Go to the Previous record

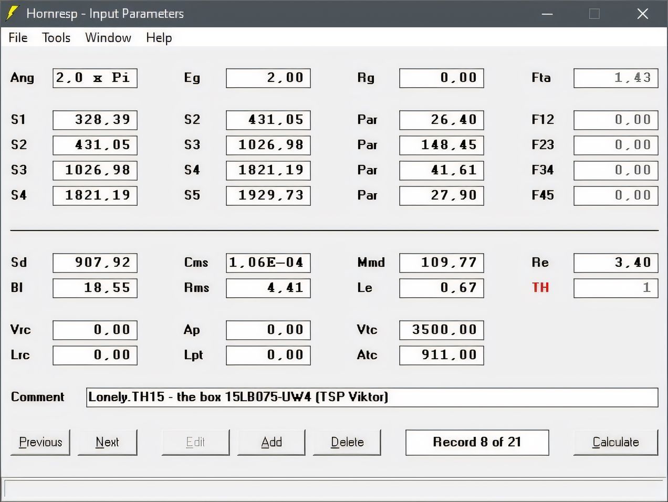[x=40, y=442]
